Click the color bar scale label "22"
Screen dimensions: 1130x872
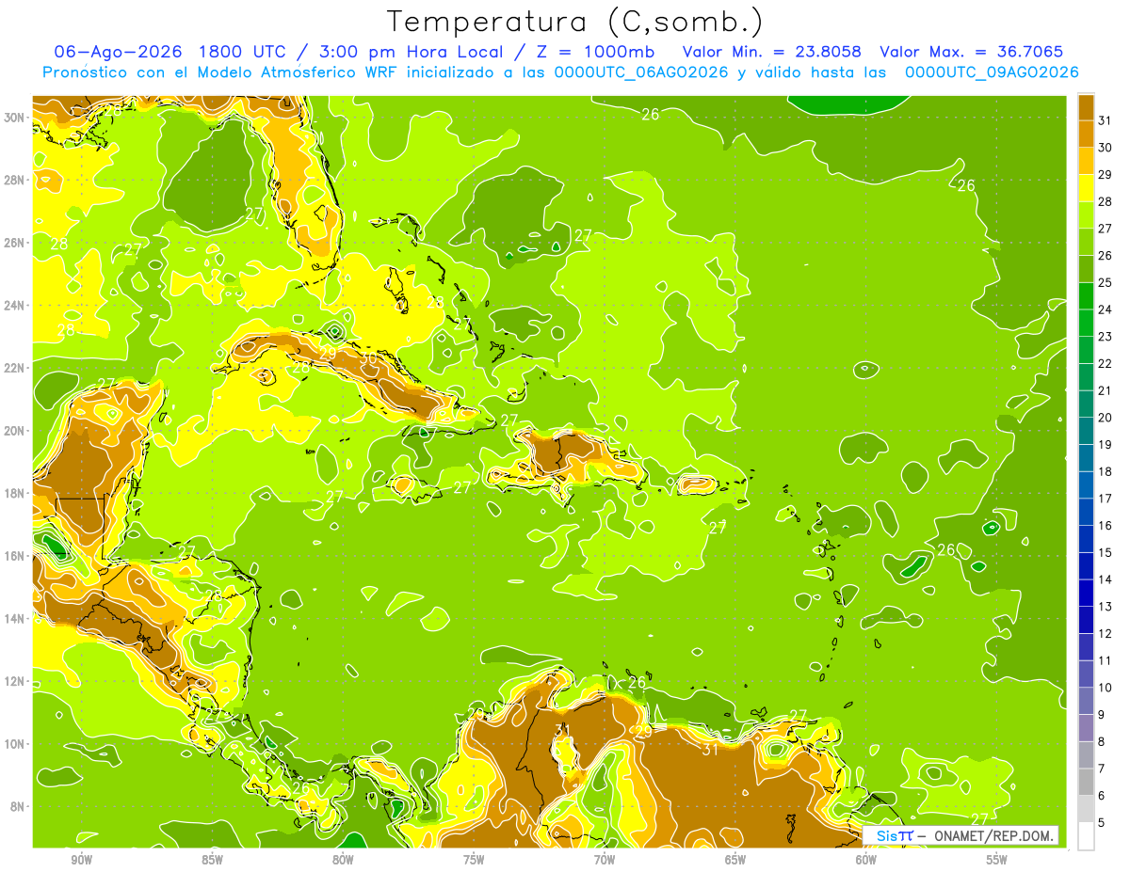pos(1105,363)
